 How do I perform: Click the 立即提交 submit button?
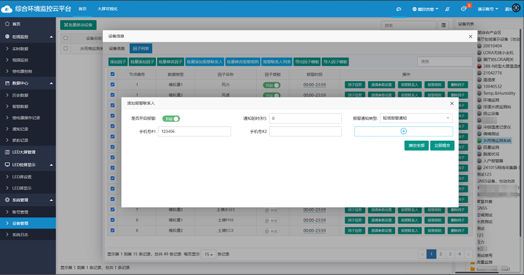click(443, 145)
